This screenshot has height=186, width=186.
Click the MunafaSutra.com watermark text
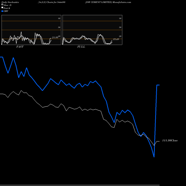122,2
